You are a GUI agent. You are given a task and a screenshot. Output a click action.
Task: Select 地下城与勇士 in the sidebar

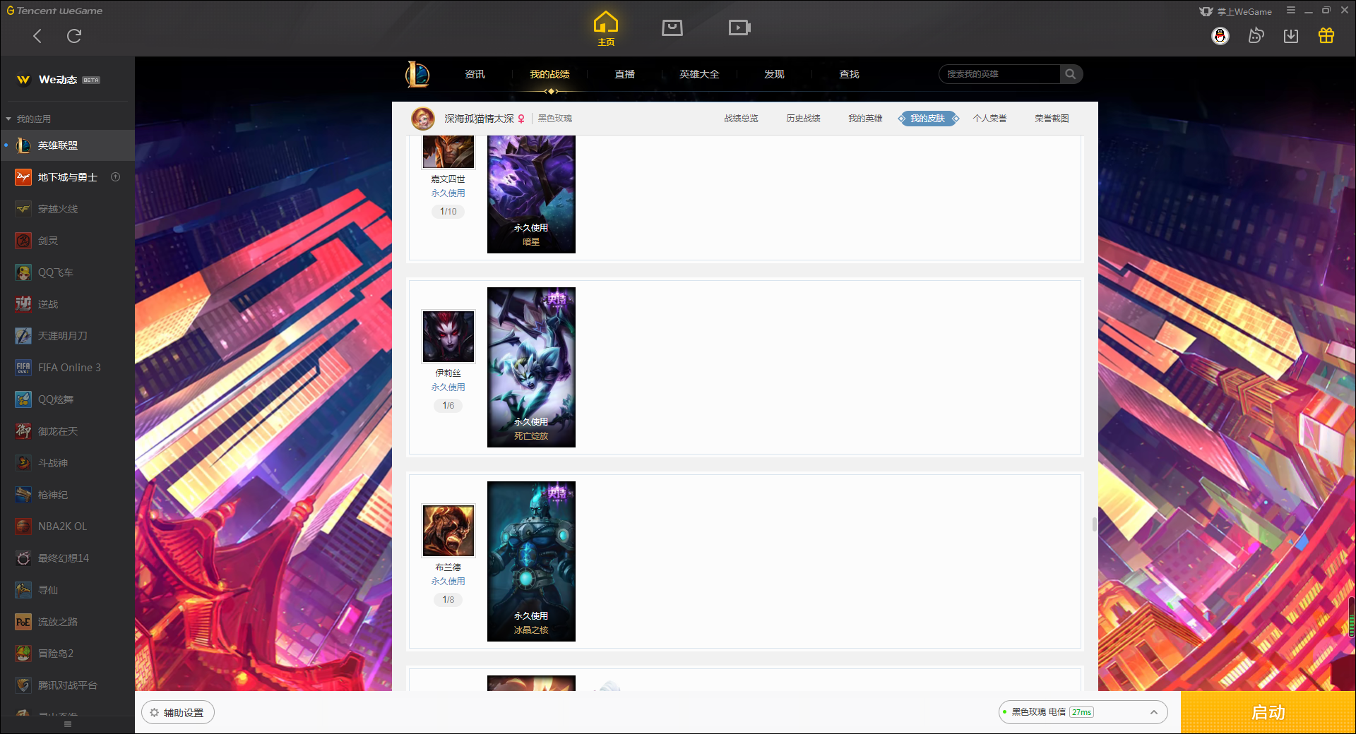[67, 177]
